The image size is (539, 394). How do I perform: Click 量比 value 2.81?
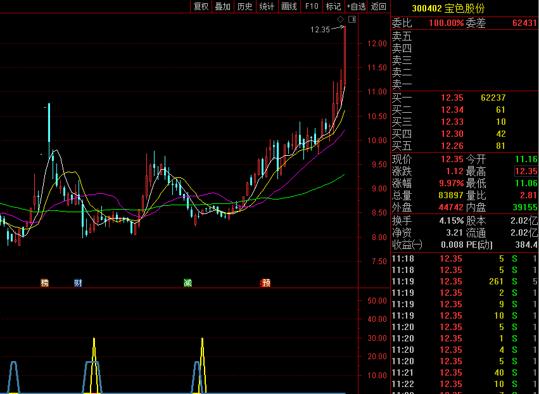point(528,195)
